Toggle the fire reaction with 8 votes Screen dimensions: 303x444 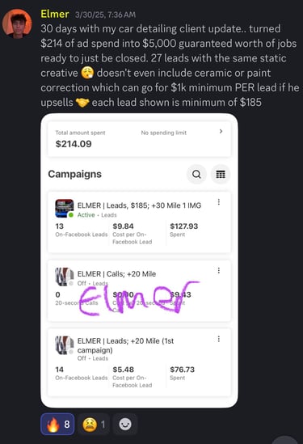pos(57,424)
